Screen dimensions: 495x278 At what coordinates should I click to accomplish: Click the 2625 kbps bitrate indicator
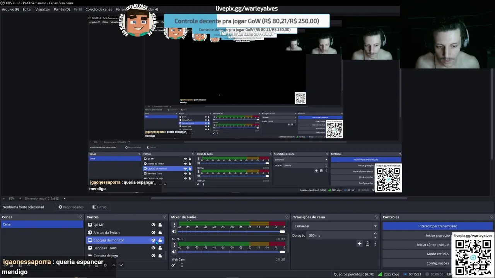389,274
